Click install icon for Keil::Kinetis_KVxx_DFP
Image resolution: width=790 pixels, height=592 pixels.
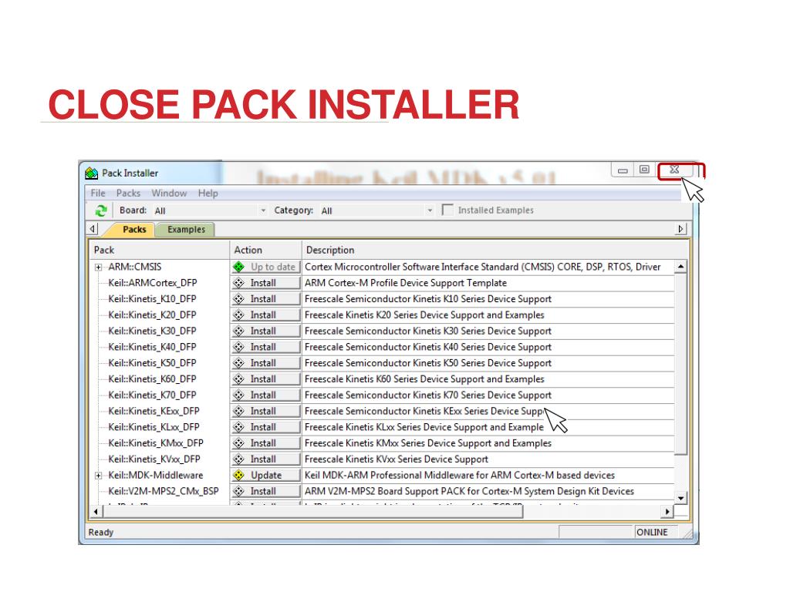(239, 459)
